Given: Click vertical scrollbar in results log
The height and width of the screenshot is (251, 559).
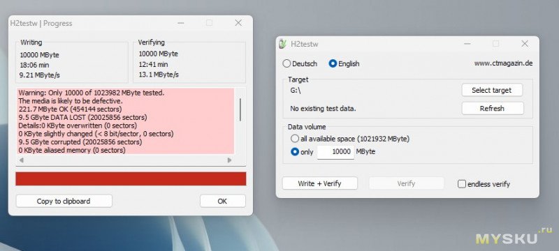Looking at the screenshot, I should 240,109.
